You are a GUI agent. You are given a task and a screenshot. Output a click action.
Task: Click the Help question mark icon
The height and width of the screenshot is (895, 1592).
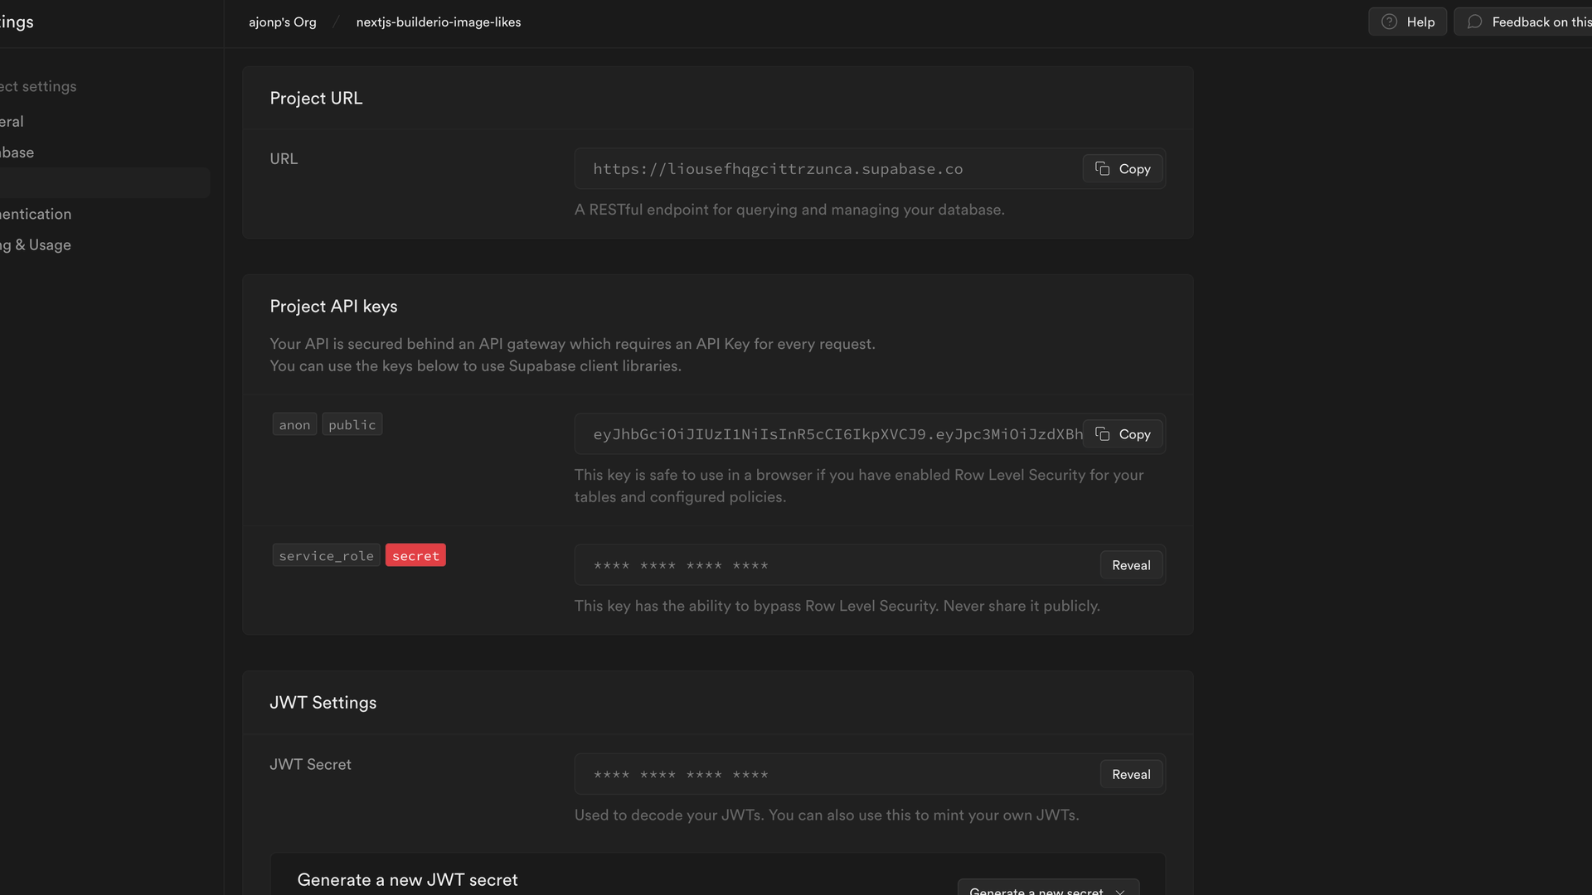click(1389, 22)
